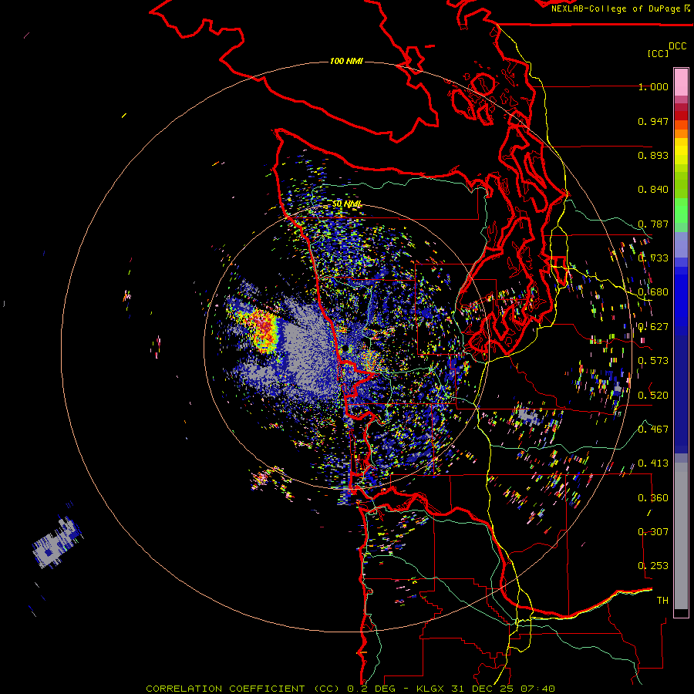Click the 0.360 color scale value

pyautogui.click(x=653, y=498)
